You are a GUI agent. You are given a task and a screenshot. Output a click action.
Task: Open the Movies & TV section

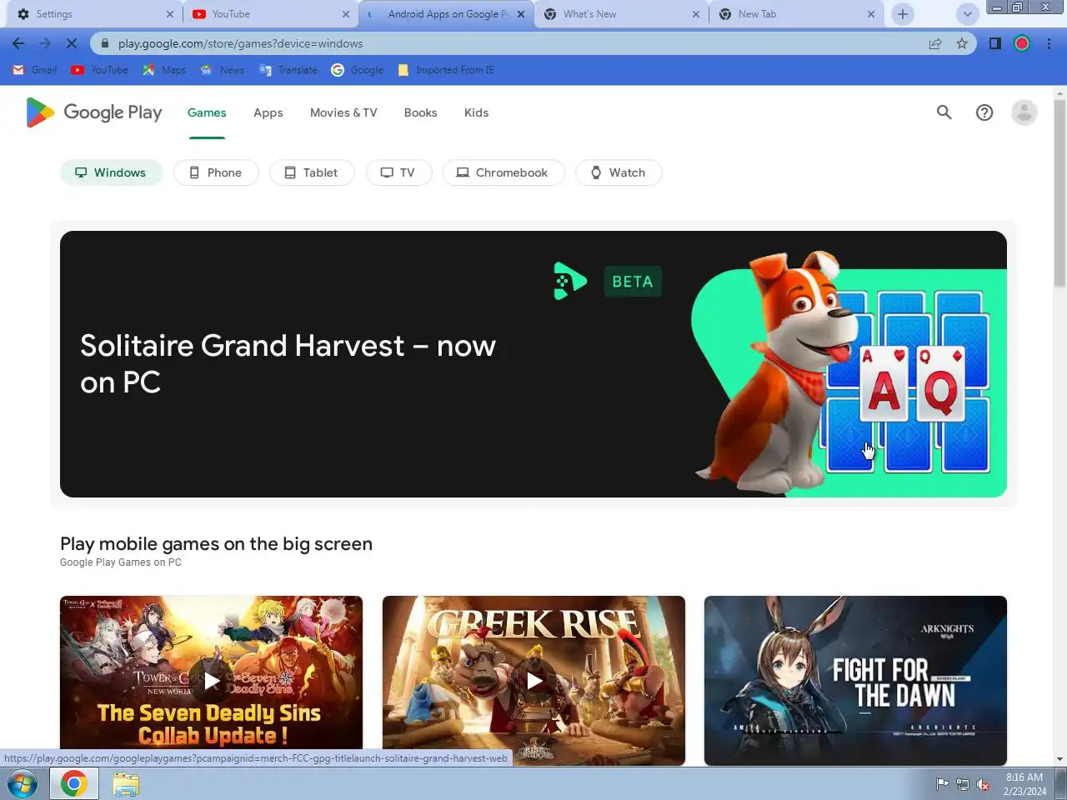[x=343, y=112]
